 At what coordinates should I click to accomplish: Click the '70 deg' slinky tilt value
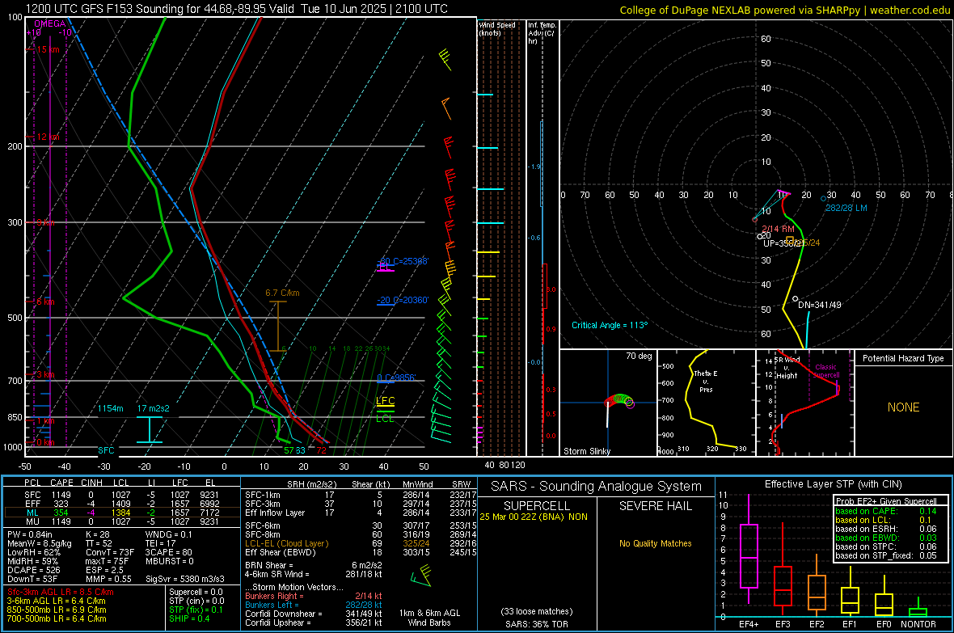click(639, 356)
